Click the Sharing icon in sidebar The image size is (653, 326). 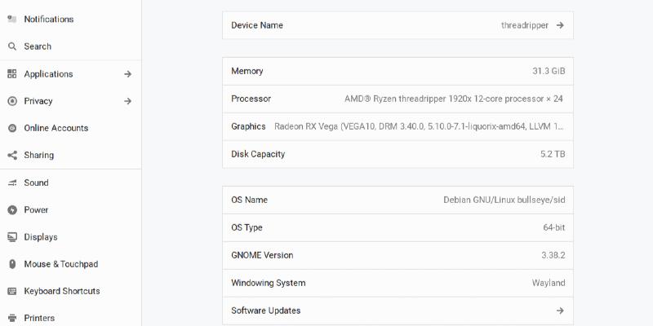point(12,155)
